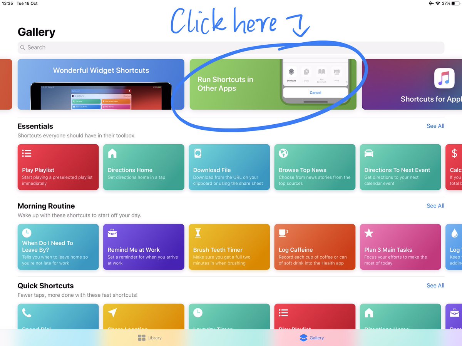The height and width of the screenshot is (346, 462).
Task: Tap the phone icon in Quick Shortcuts
Action: (27, 313)
